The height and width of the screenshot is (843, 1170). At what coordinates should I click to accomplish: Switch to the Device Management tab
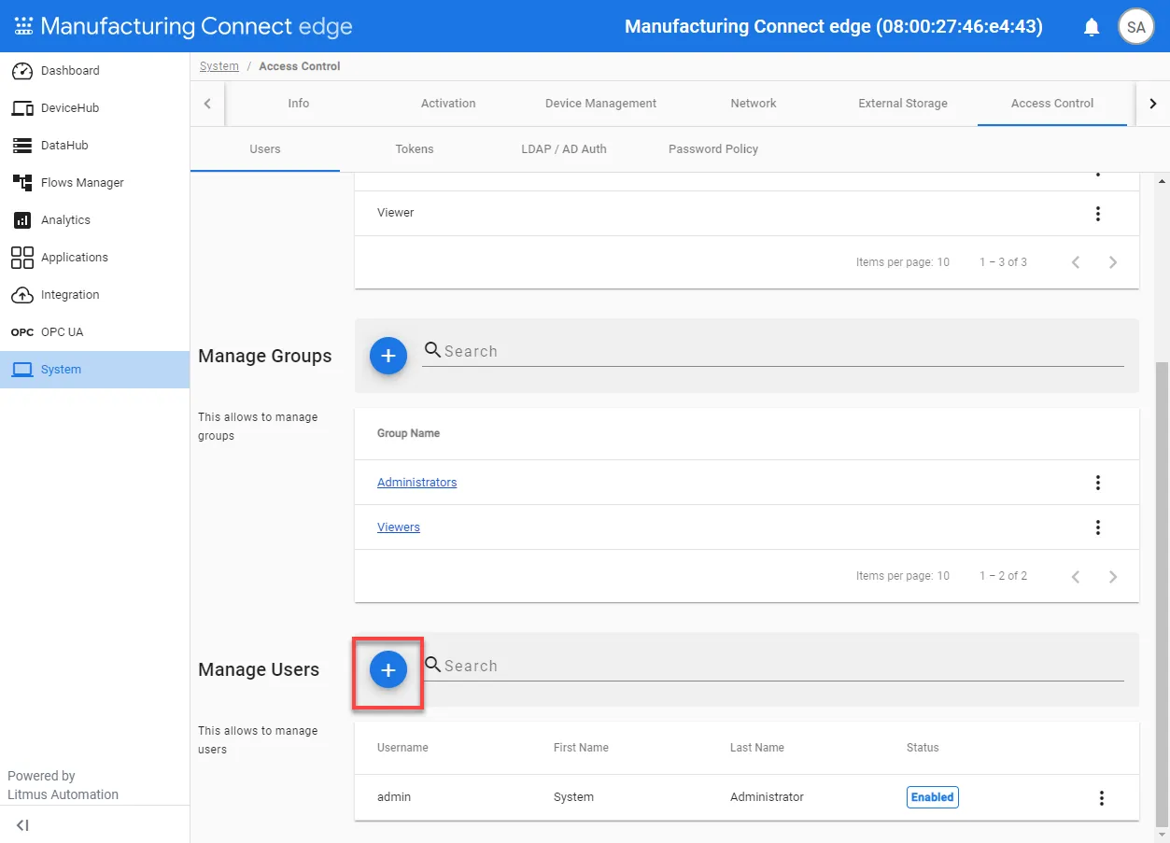pos(600,104)
